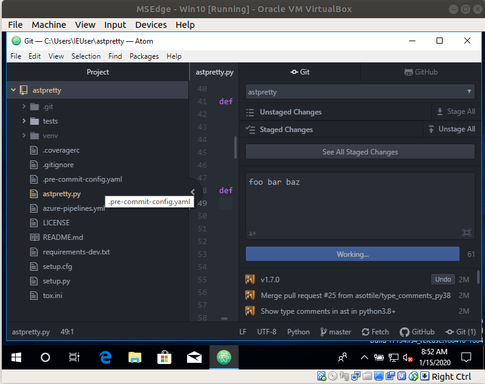
Task: Undo the v1.7.0 commit
Action: (x=443, y=279)
